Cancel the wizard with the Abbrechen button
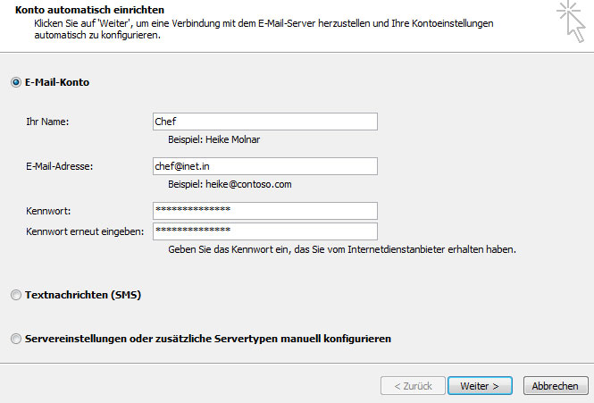Screen dimensions: 594x403 pyautogui.click(x=555, y=386)
